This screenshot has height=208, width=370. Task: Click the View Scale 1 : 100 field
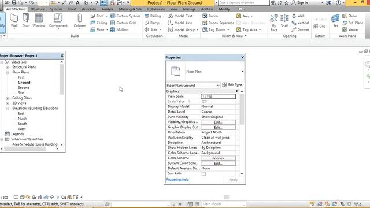click(218, 96)
